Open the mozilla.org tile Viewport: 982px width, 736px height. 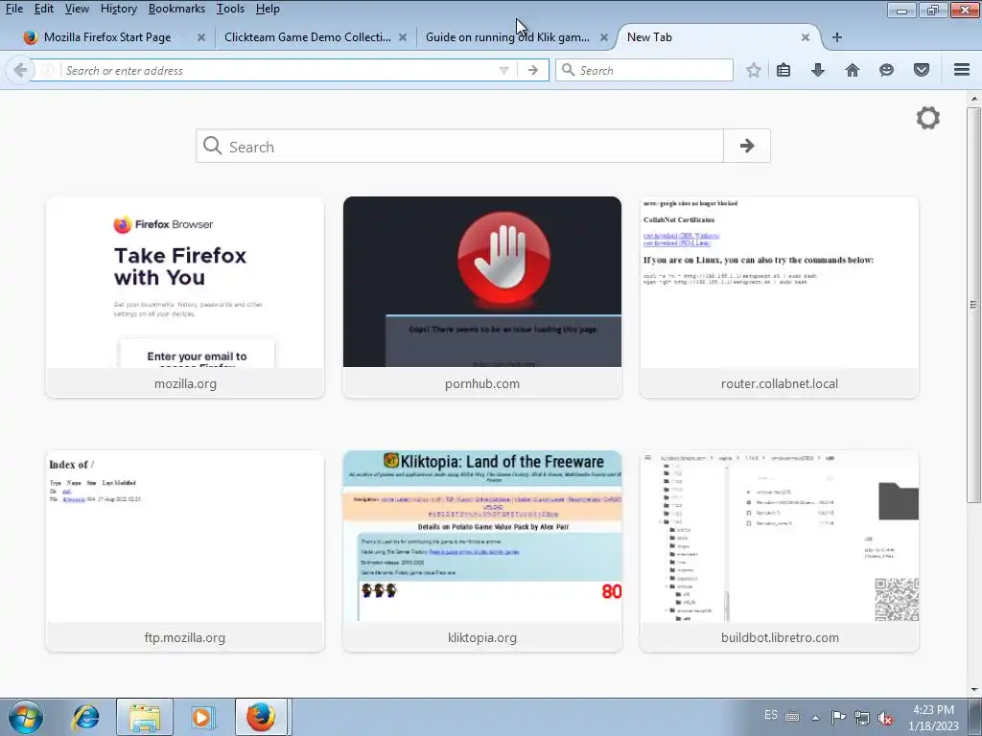(x=185, y=297)
